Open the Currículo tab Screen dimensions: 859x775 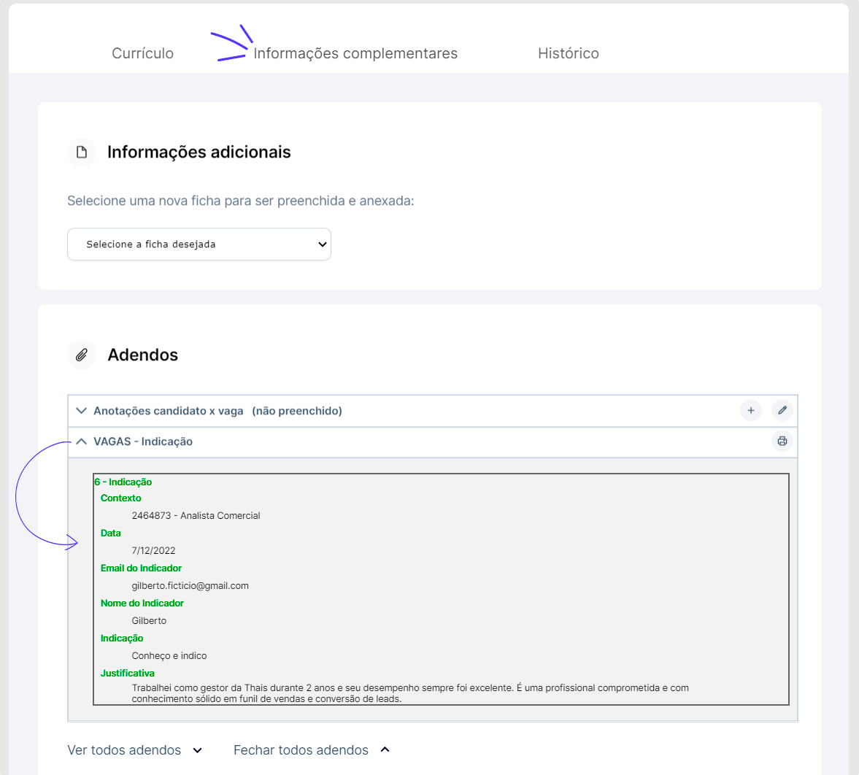click(x=142, y=53)
